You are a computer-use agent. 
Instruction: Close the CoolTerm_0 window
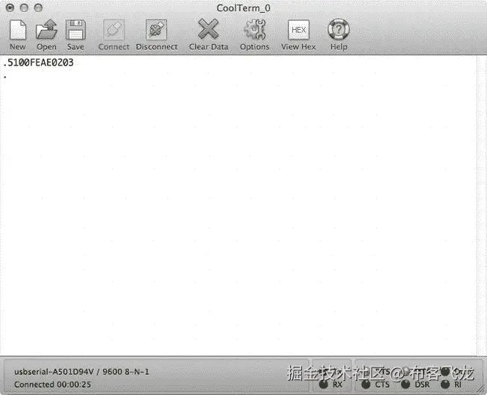(x=10, y=7)
